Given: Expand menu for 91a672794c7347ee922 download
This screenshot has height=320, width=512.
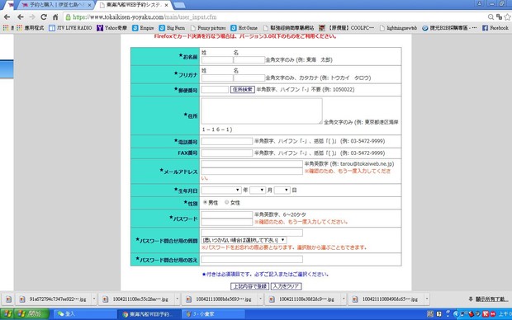Looking at the screenshot, I should [94, 299].
